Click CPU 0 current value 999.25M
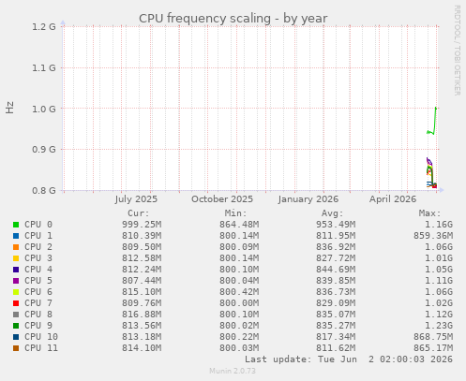Image resolution: width=466 pixels, height=381 pixels. point(142,225)
